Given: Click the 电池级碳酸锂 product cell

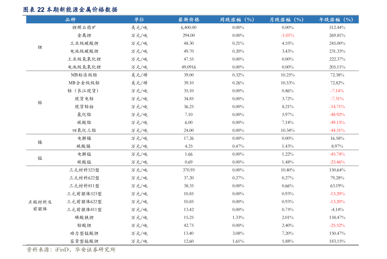Looking at the screenshot, I should coord(84,51).
